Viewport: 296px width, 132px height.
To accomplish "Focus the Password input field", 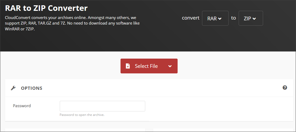I will click(x=102, y=106).
